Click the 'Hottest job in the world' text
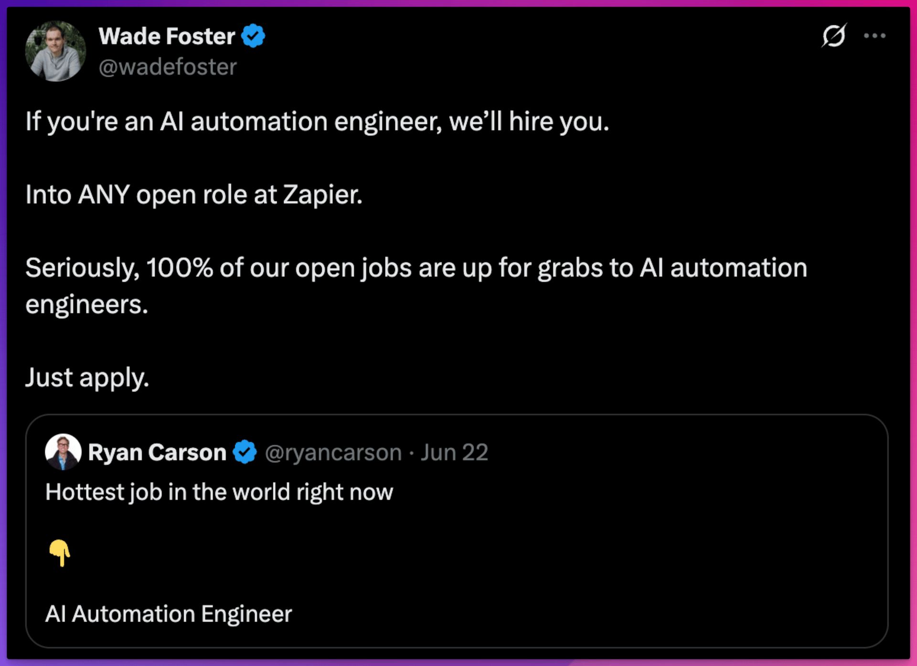 click(219, 492)
